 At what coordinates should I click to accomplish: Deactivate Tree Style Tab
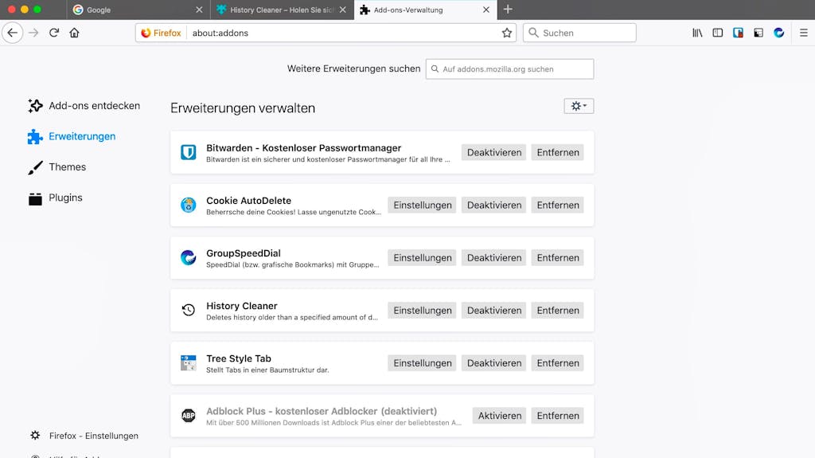pos(493,362)
